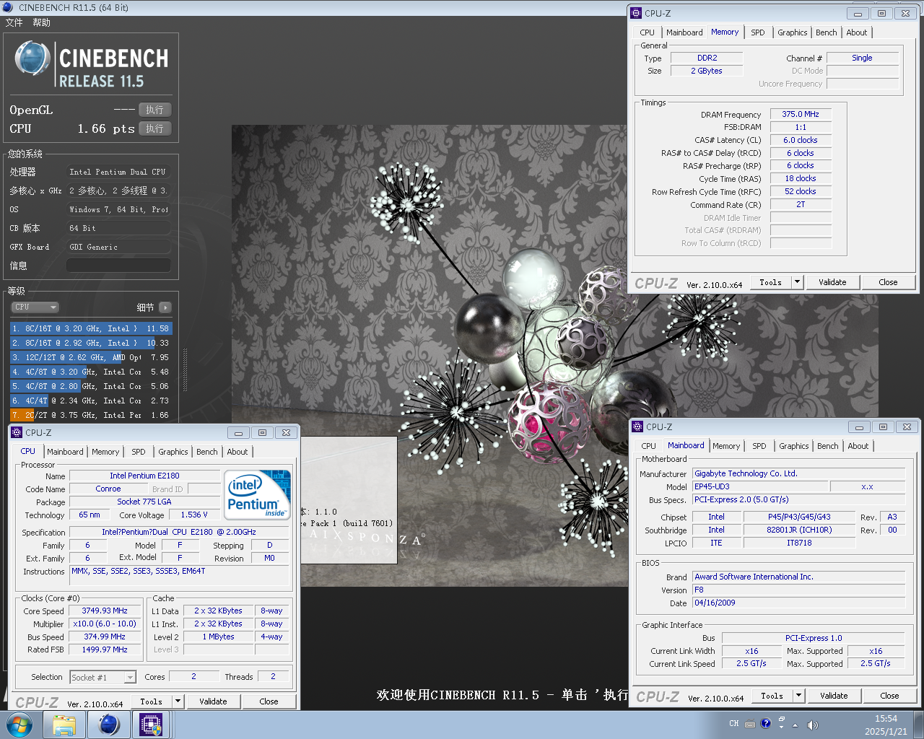Image resolution: width=924 pixels, height=739 pixels.
Task: Click Close button in CPU-Z Mainboard window
Action: click(x=889, y=695)
